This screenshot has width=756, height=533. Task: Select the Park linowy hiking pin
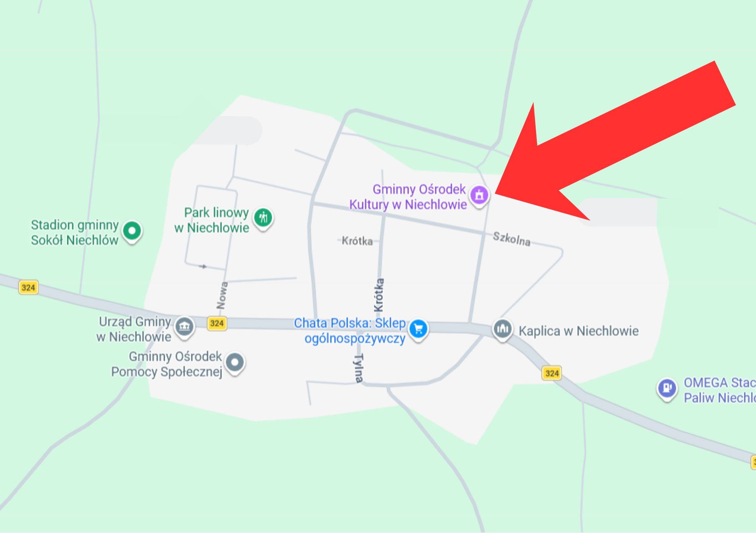(x=263, y=218)
